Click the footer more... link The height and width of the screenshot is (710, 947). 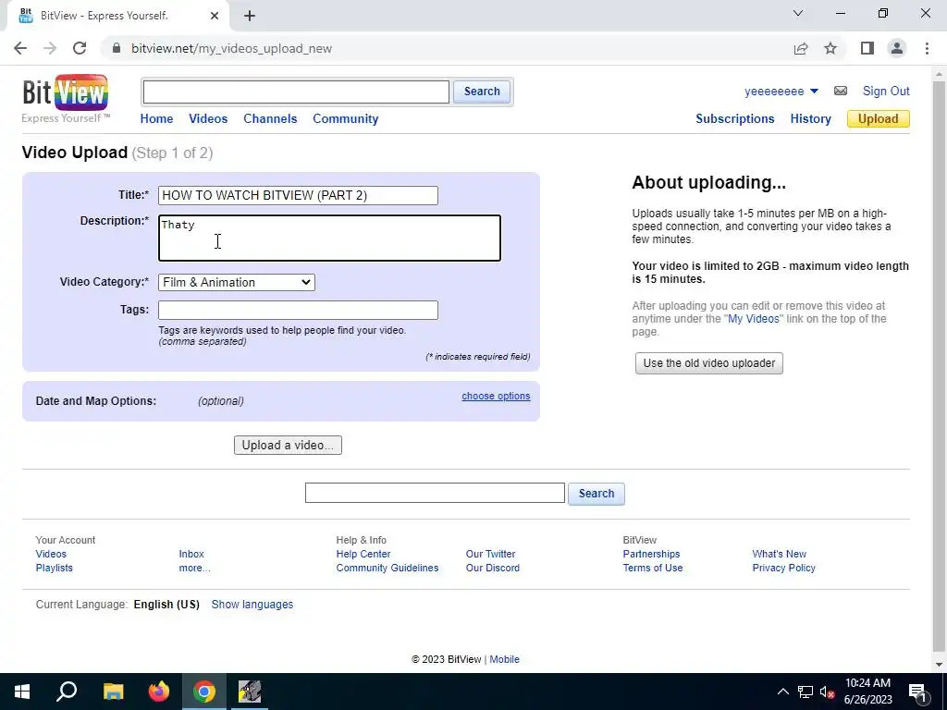pyautogui.click(x=194, y=569)
